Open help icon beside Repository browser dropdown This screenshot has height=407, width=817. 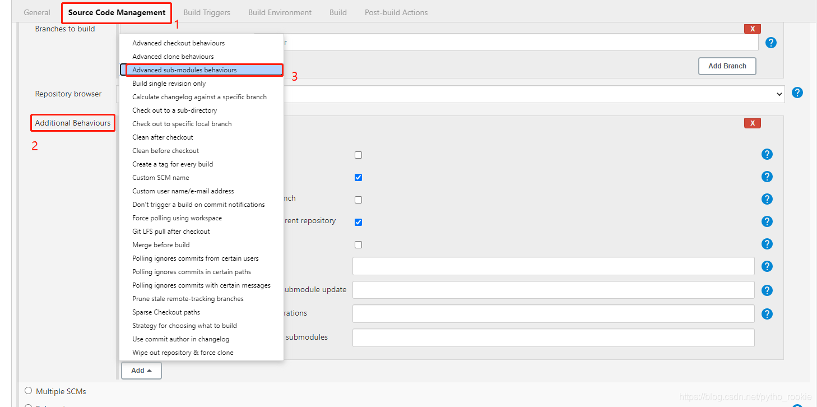coord(797,92)
